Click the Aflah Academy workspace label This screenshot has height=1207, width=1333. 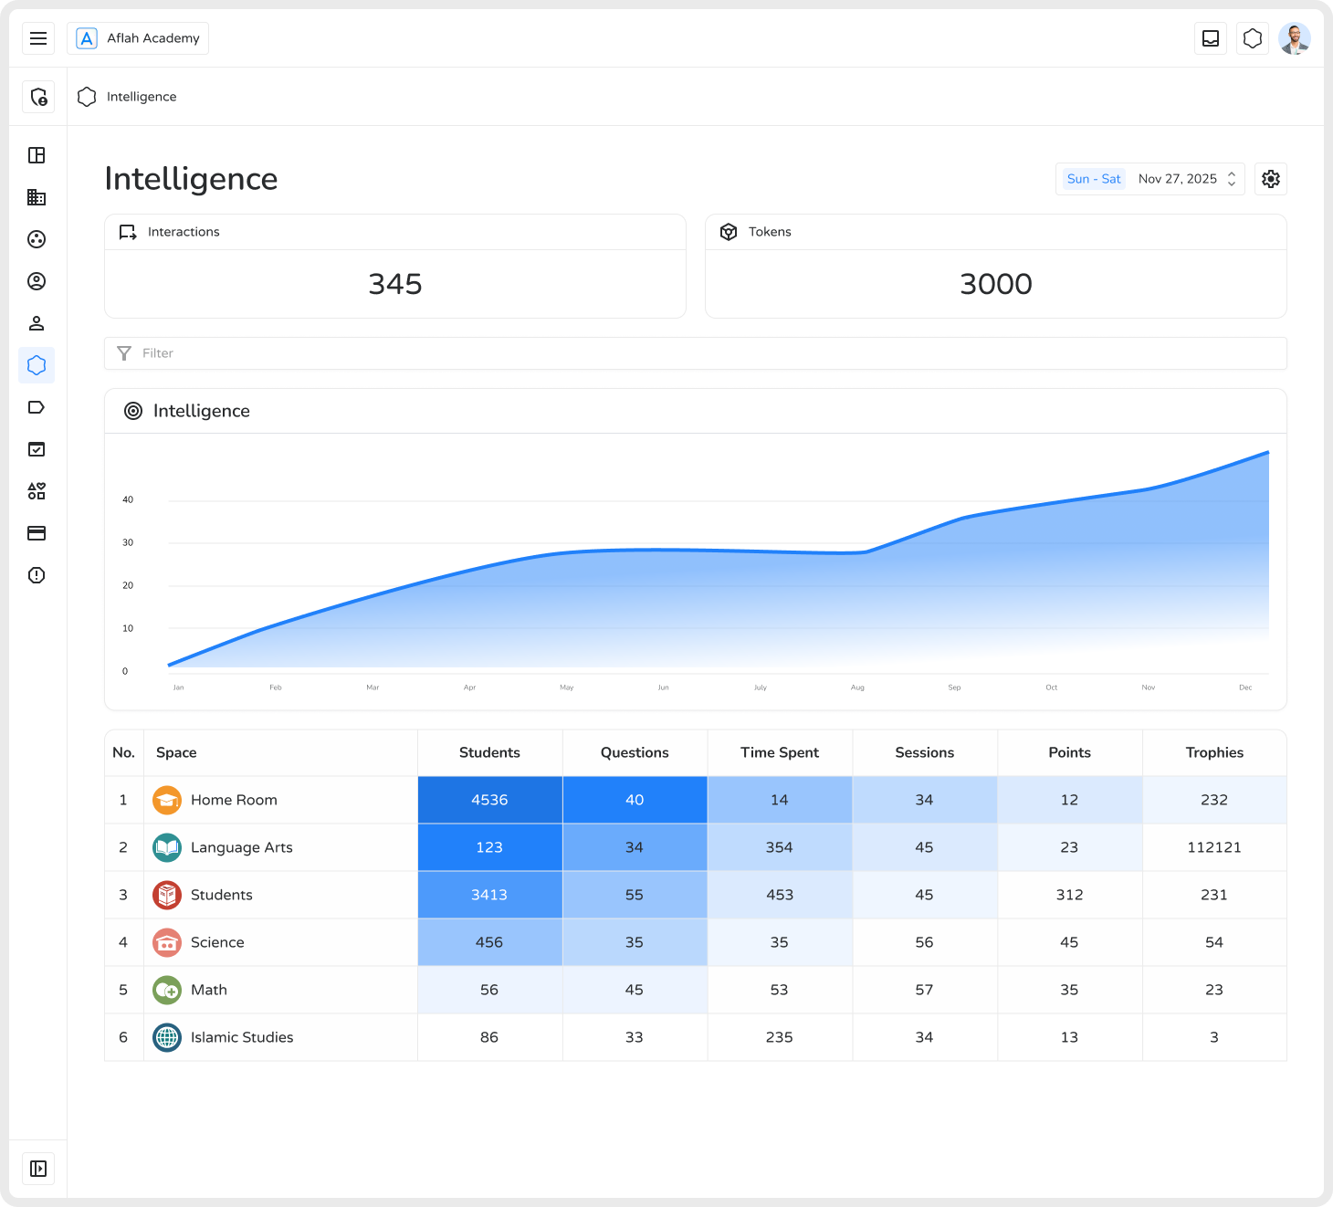click(152, 38)
